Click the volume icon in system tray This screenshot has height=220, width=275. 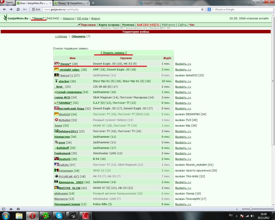[252, 216]
